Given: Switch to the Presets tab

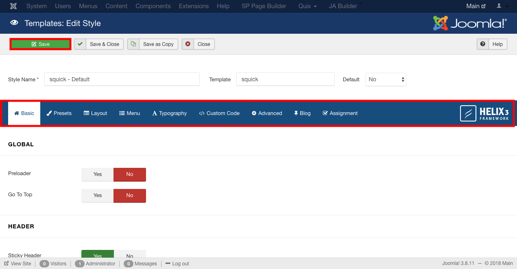Looking at the screenshot, I should pyautogui.click(x=59, y=113).
